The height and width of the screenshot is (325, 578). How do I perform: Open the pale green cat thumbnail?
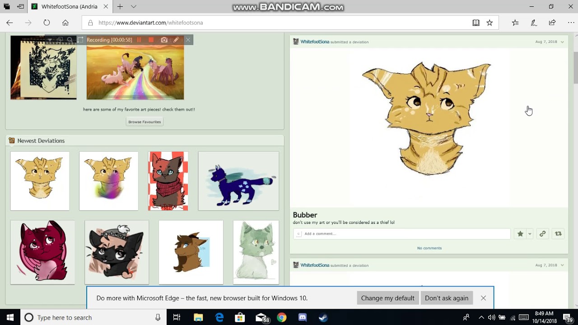(256, 252)
